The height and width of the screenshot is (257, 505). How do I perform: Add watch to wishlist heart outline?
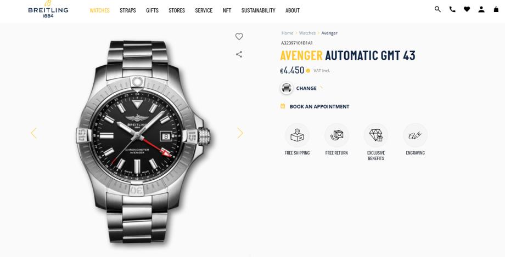(x=239, y=37)
